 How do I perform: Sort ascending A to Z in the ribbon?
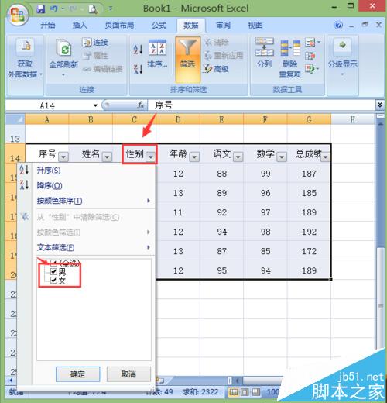click(x=138, y=49)
